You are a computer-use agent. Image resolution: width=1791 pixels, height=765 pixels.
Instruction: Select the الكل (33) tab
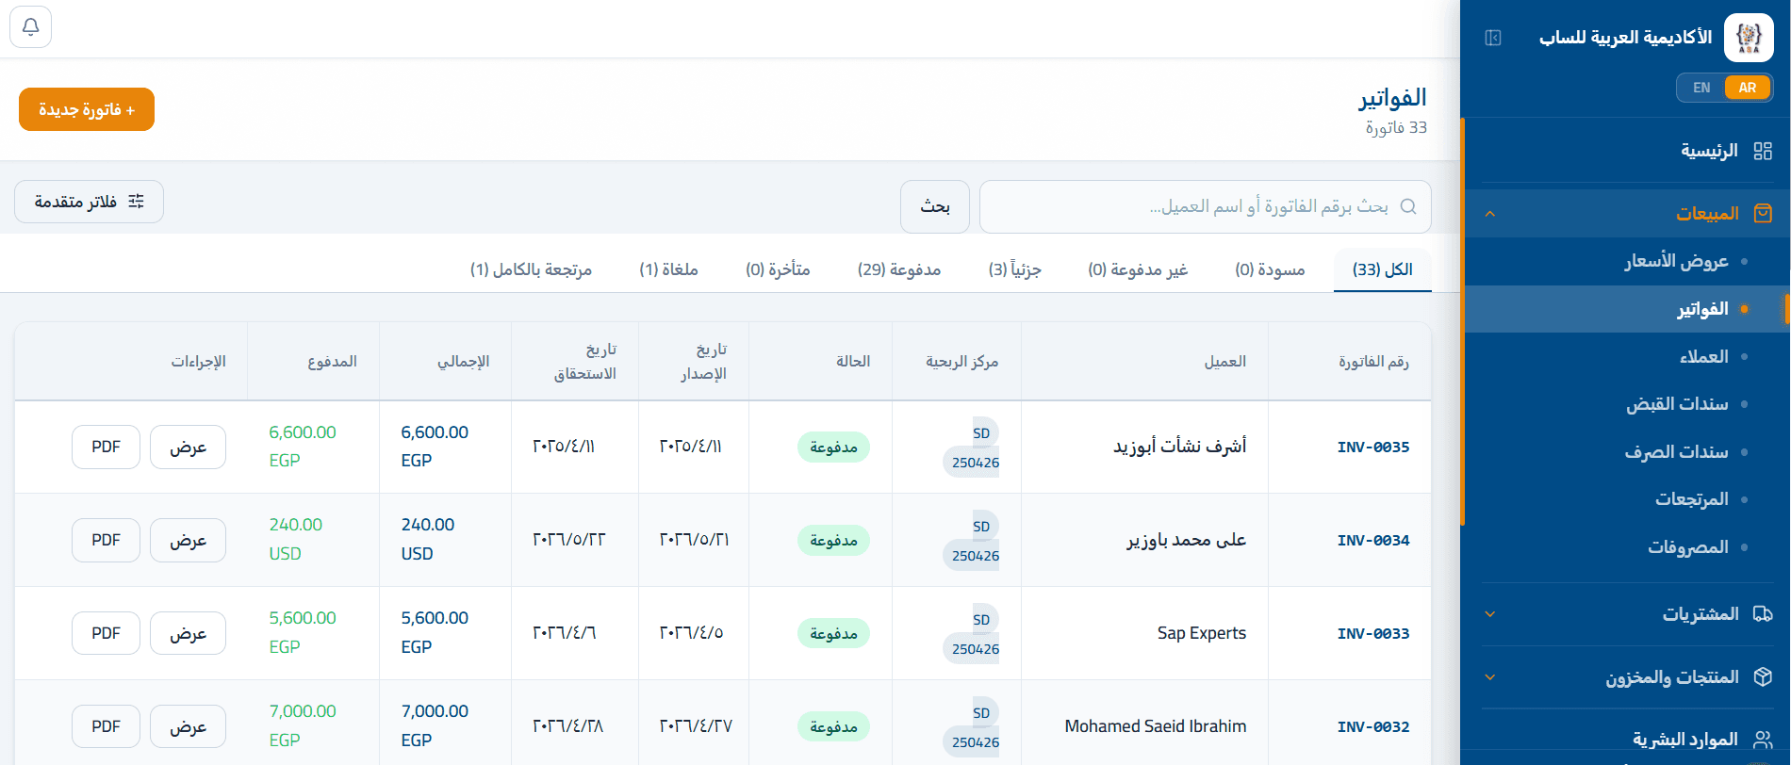point(1382,269)
